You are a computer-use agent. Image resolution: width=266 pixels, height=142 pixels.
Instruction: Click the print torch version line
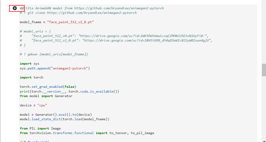69,91
